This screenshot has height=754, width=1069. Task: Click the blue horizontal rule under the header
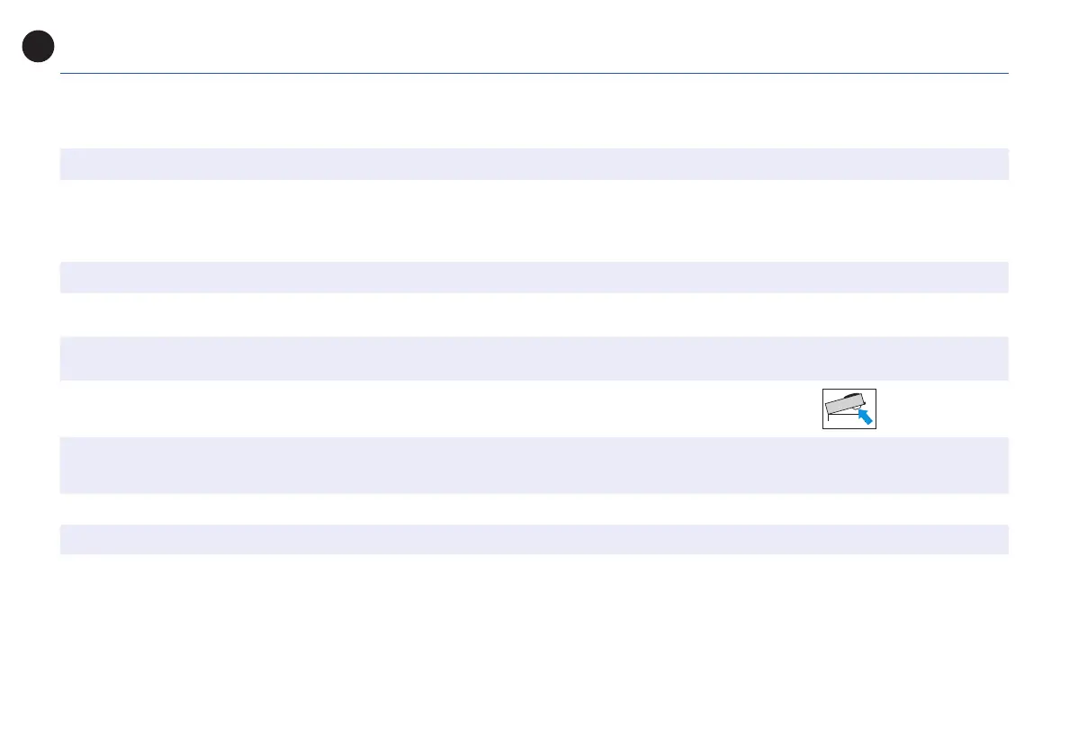click(x=534, y=73)
